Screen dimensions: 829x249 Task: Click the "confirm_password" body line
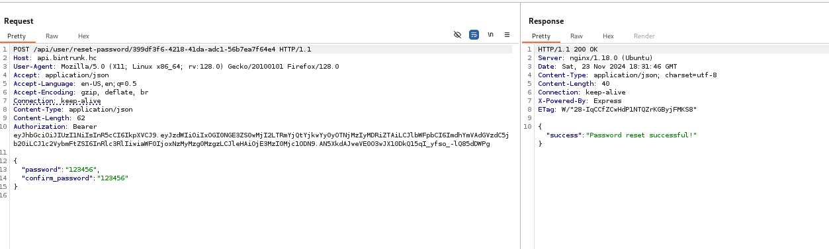click(75, 178)
